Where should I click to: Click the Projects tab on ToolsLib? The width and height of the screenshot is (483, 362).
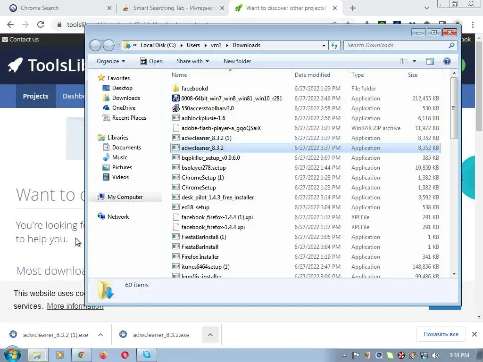(35, 96)
